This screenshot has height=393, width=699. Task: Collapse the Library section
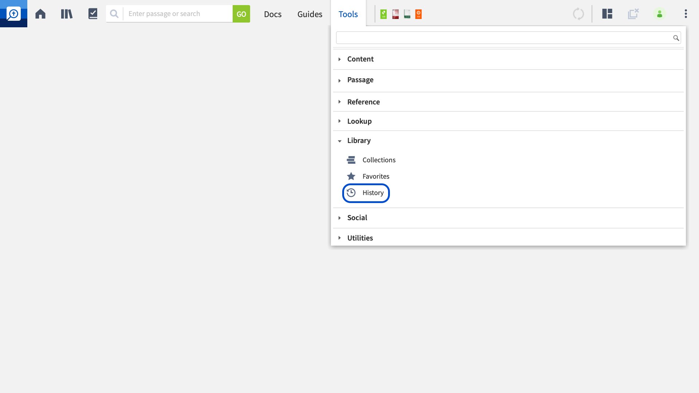click(508, 140)
